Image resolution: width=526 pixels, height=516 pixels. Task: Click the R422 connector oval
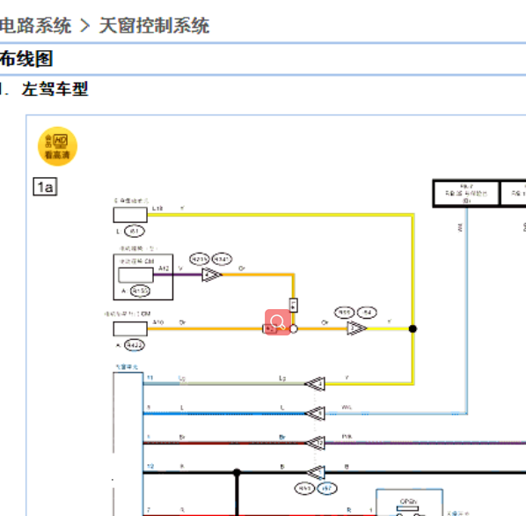point(135,345)
